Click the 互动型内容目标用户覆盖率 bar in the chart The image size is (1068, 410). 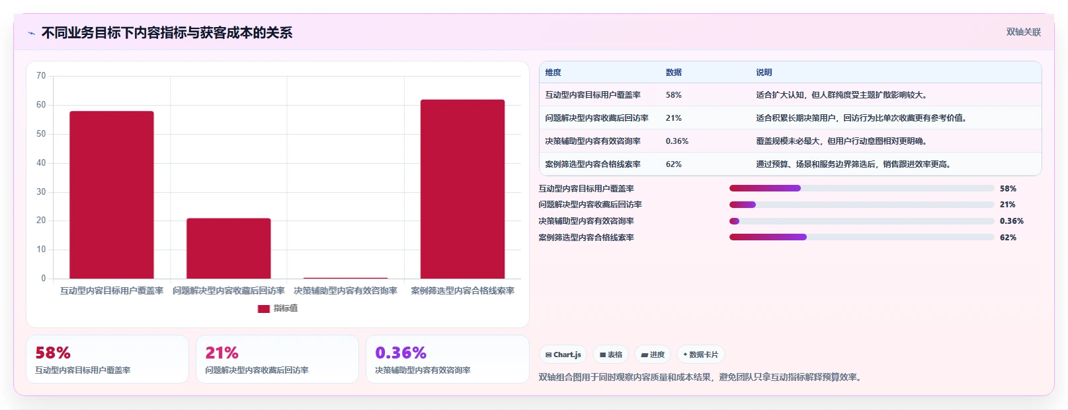coord(112,195)
